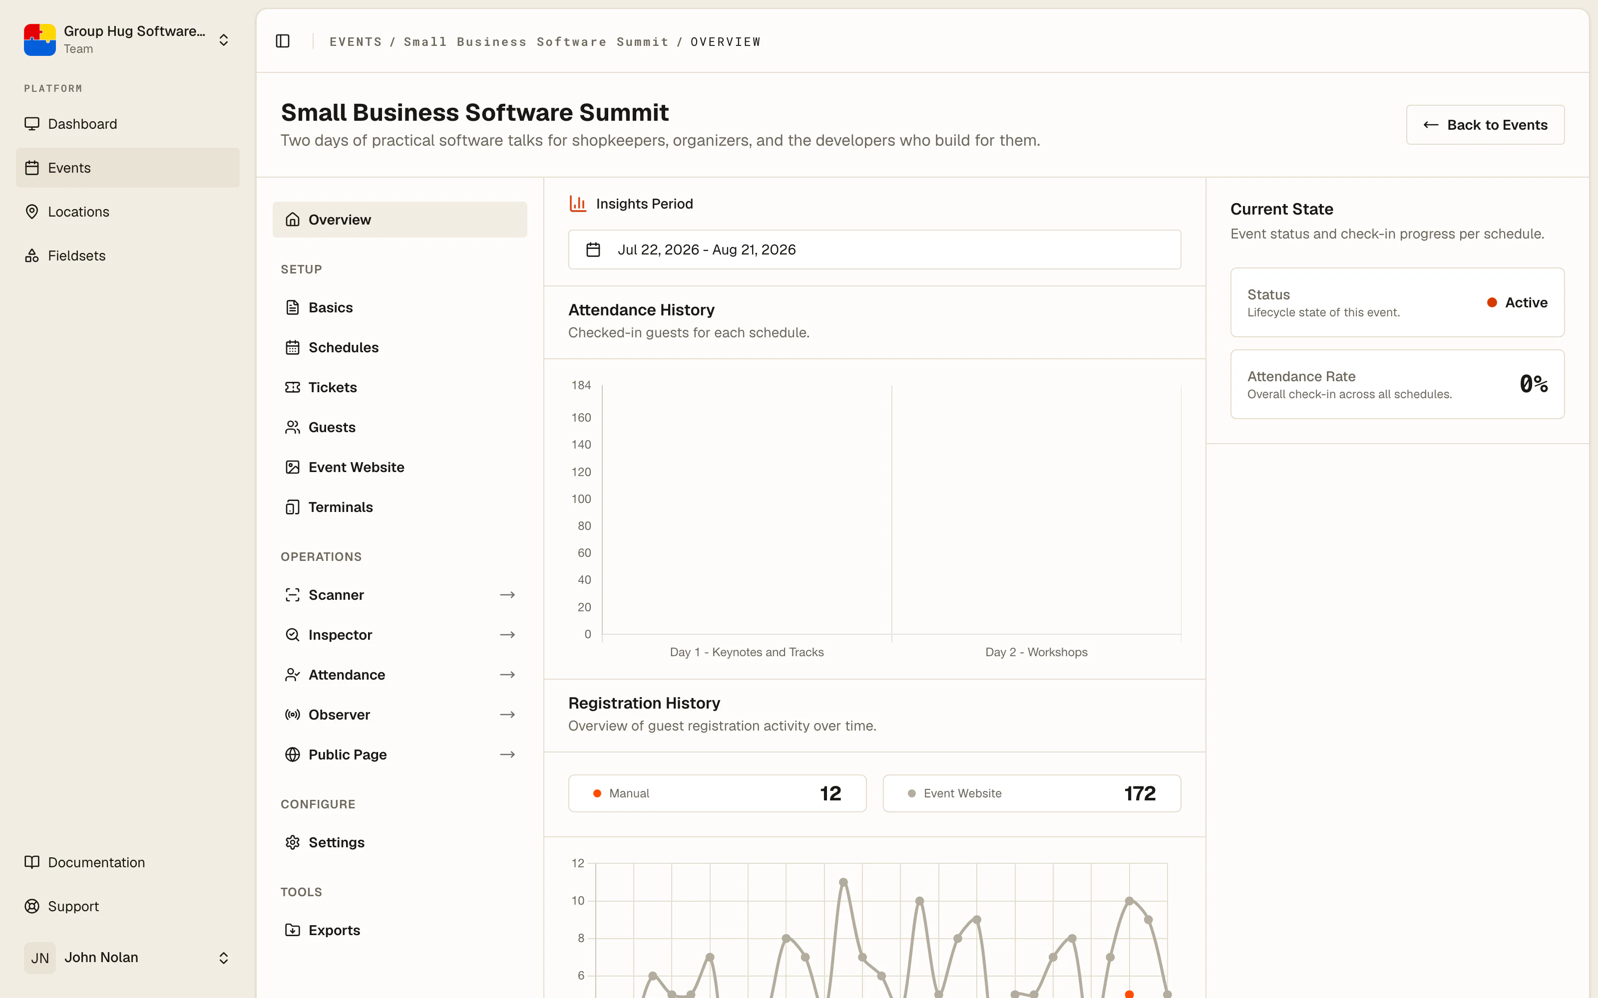
Task: Click the Attendance person-check icon
Action: [293, 675]
